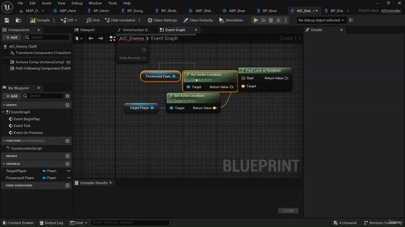The height and width of the screenshot is (227, 405).
Task: Click Add button in My Blueprint panel
Action: click(11, 96)
